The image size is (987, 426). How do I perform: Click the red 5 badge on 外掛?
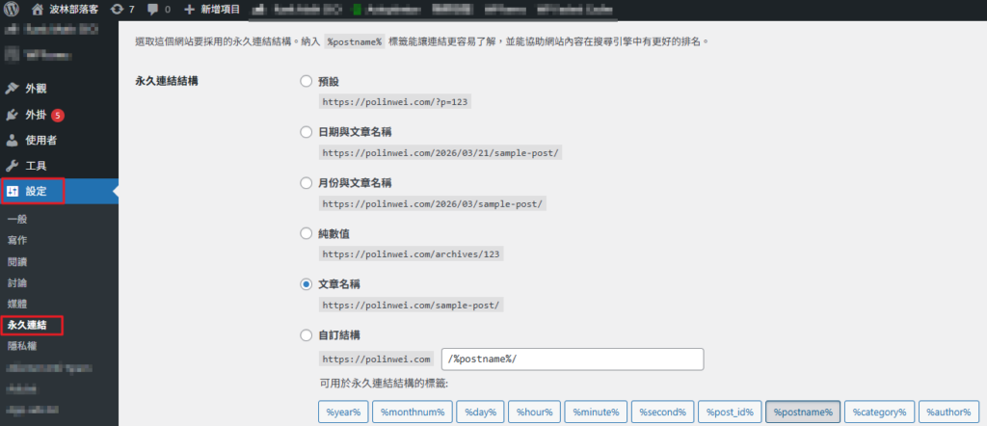pyautogui.click(x=58, y=115)
